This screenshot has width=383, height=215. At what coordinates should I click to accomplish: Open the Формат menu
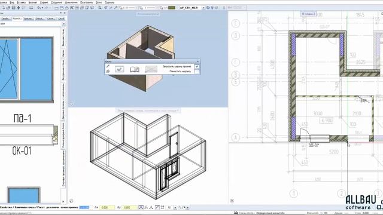click(x=33, y=2)
